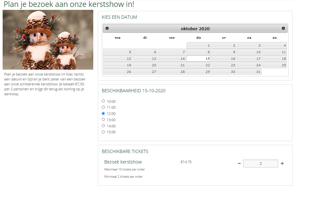Go to next month in calendar
This screenshot has width=314, height=199.
[x=283, y=29]
